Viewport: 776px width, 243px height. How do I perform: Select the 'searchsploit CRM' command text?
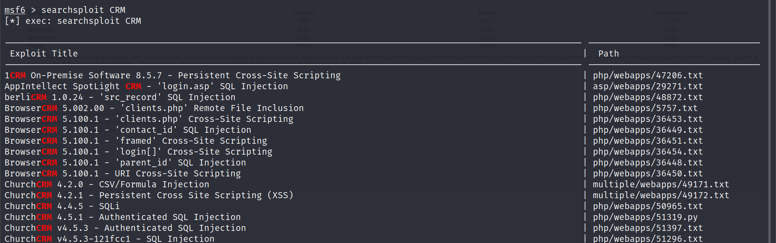(83, 10)
